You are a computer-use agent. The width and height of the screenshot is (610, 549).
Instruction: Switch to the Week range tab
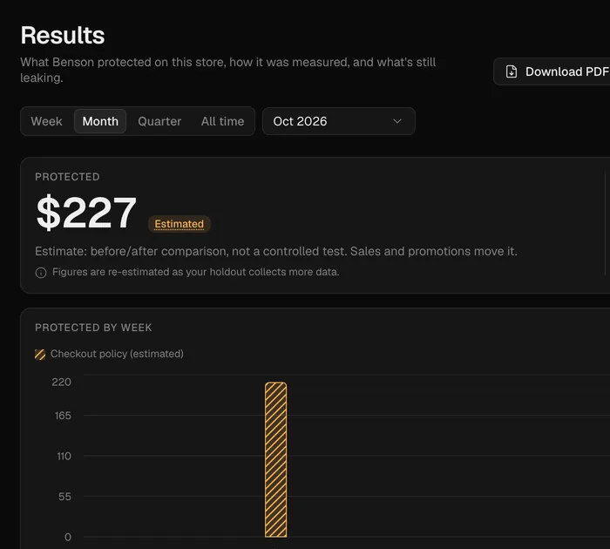(47, 121)
